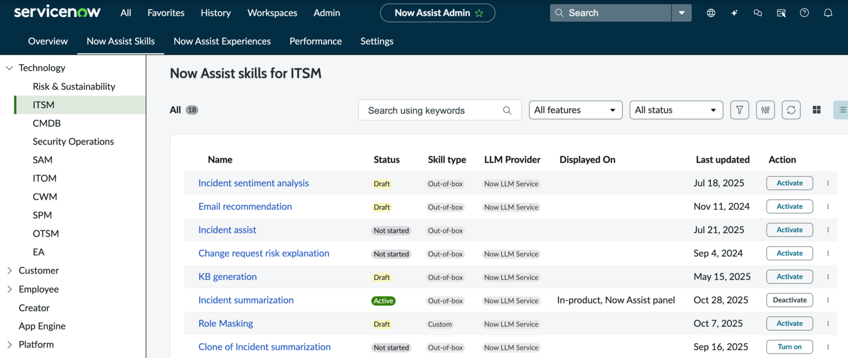Open more options for Change request risk explanation
Screen dimensions: 848x358
[x=828, y=253]
